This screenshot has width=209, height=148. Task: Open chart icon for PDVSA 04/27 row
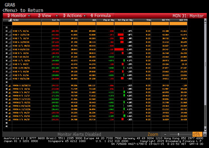[9, 113]
